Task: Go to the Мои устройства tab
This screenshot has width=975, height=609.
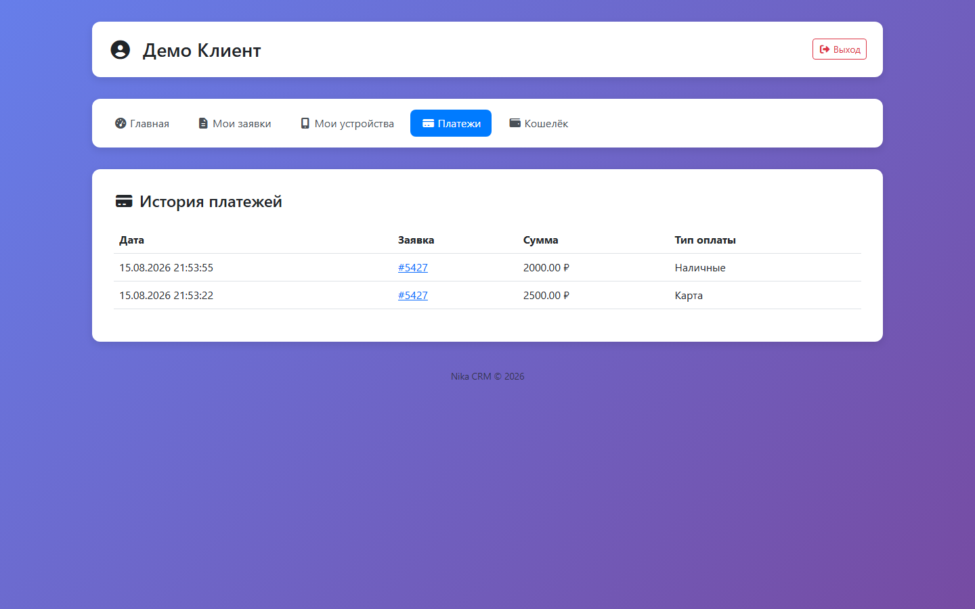Action: coord(347,123)
